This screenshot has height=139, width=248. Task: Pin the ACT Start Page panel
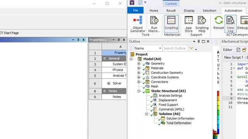78,40
